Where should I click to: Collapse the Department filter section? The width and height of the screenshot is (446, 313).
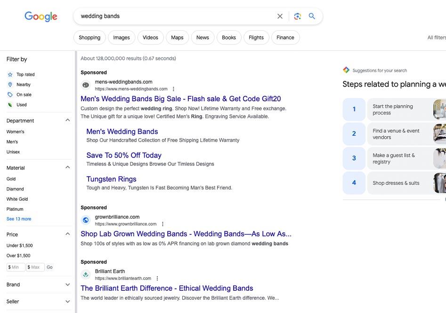coord(67,121)
